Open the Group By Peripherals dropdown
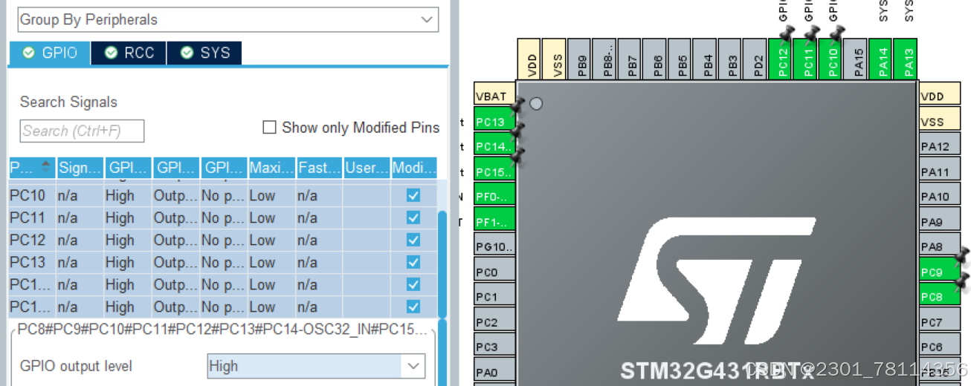Image resolution: width=971 pixels, height=386 pixels. pyautogui.click(x=227, y=19)
